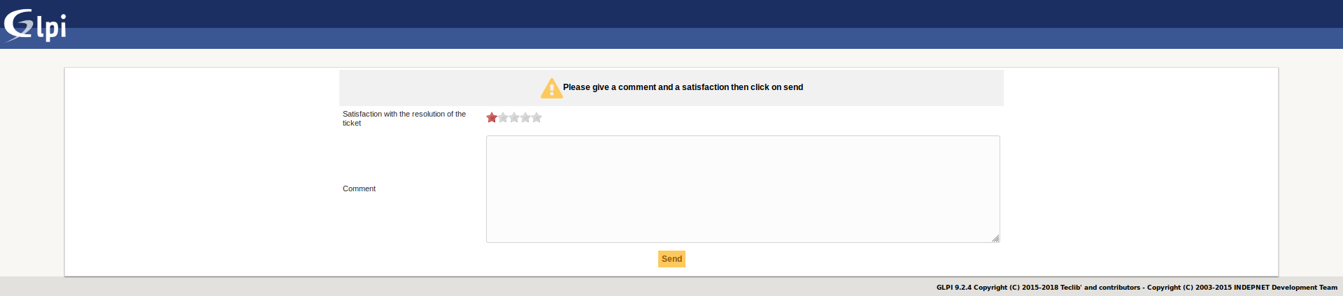Image resolution: width=1343 pixels, height=296 pixels.
Task: Click the 'Satisfaction with the resolution' label
Action: coord(404,119)
